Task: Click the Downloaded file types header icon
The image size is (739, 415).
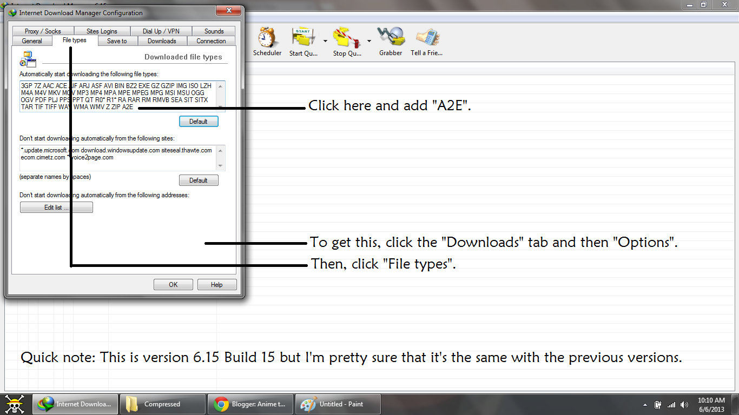Action: 28,59
